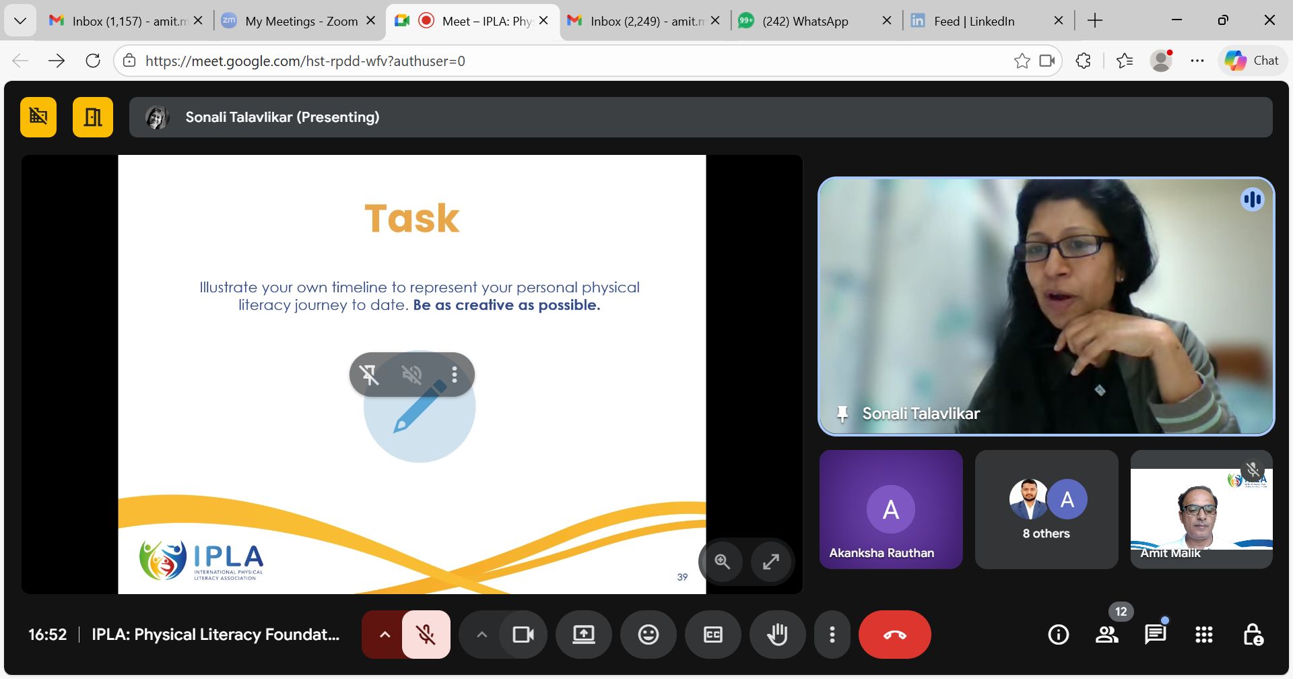1293x679 pixels.
Task: Switch to the WhatsApp tab
Action: pos(805,21)
